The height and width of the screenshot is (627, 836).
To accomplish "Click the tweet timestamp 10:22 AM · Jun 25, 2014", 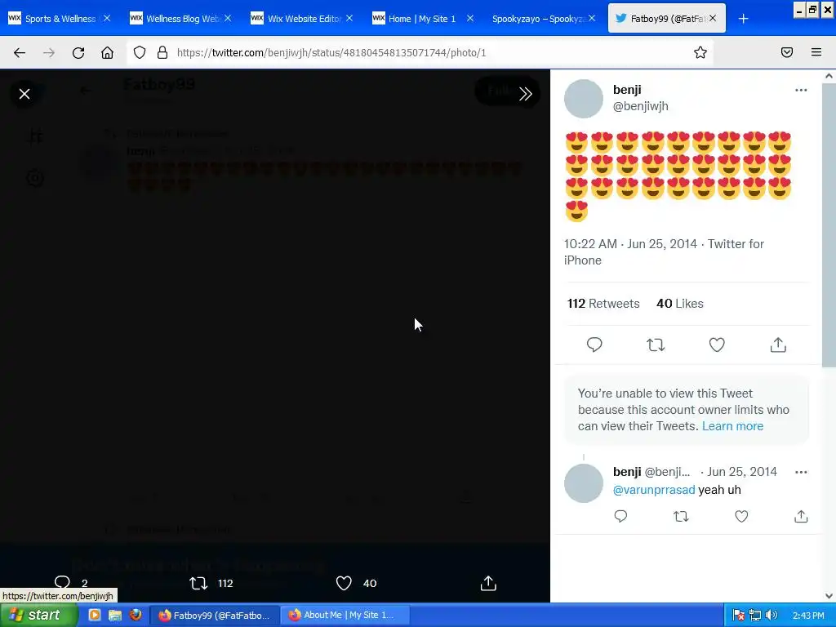I will (630, 243).
